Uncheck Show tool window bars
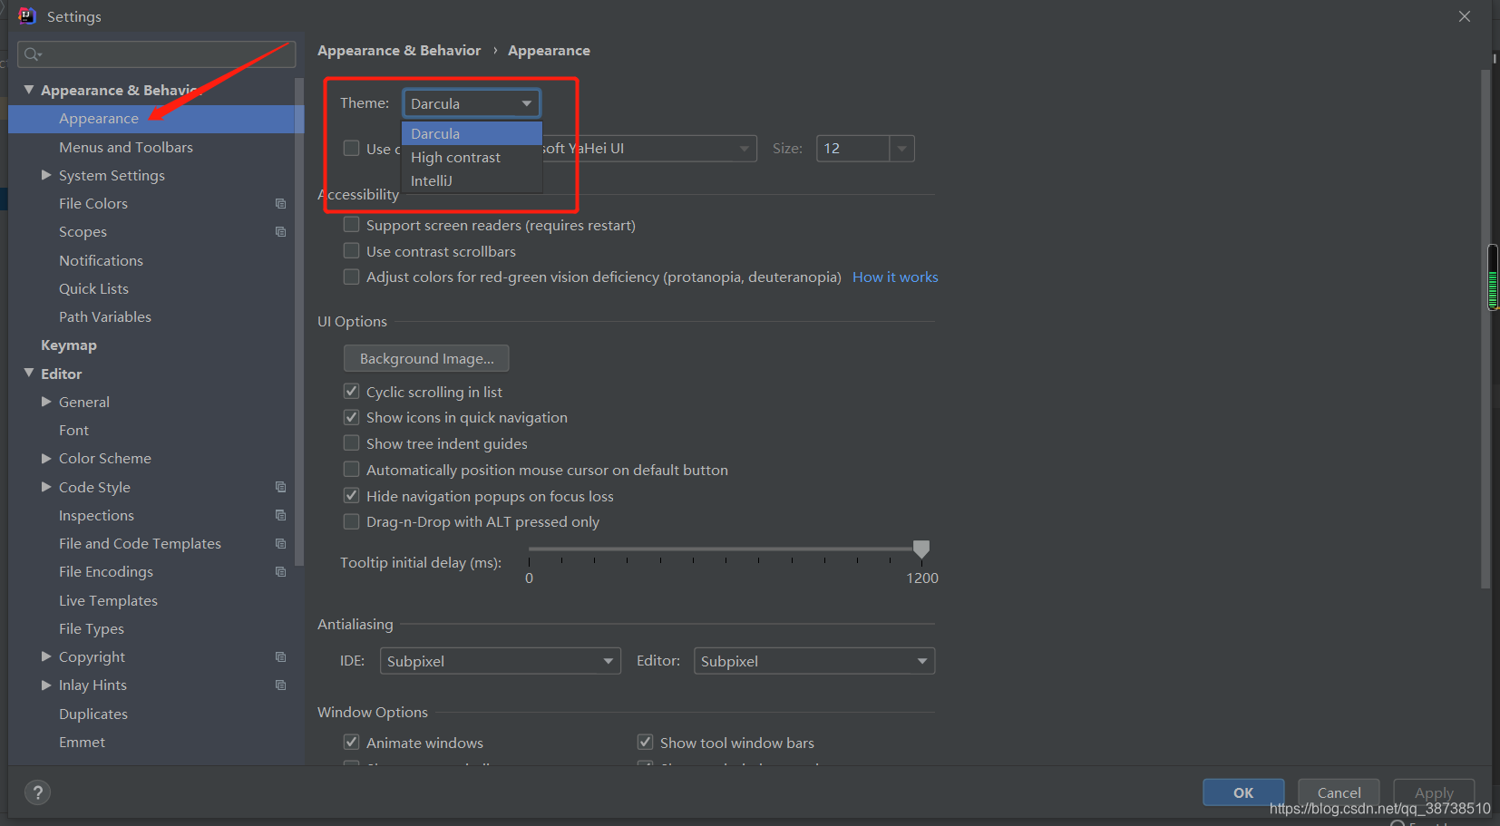The height and width of the screenshot is (826, 1500). click(x=645, y=742)
